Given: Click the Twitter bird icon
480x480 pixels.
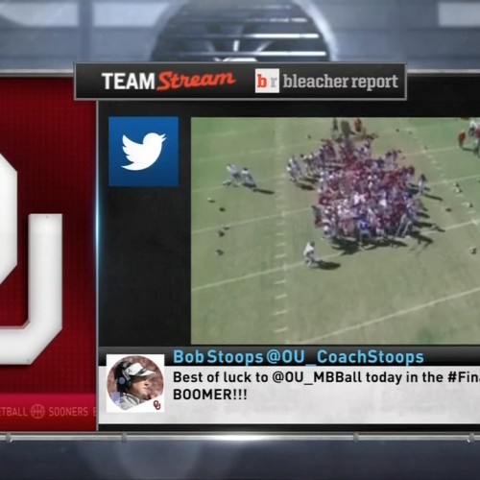Looking at the screenshot, I should [x=143, y=152].
